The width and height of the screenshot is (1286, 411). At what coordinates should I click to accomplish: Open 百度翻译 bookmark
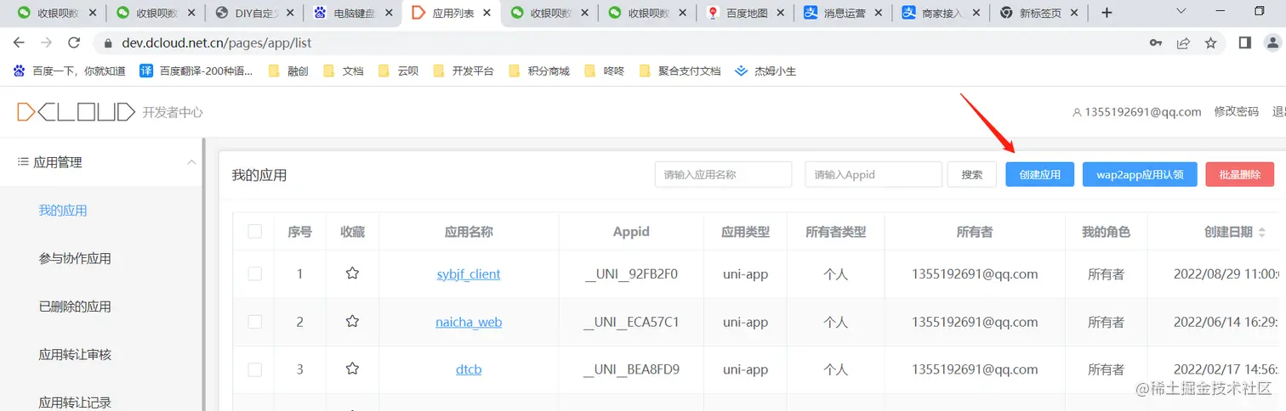196,71
